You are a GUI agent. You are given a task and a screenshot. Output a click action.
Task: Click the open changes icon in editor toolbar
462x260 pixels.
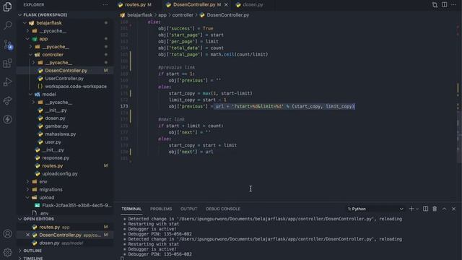tap(435, 5)
